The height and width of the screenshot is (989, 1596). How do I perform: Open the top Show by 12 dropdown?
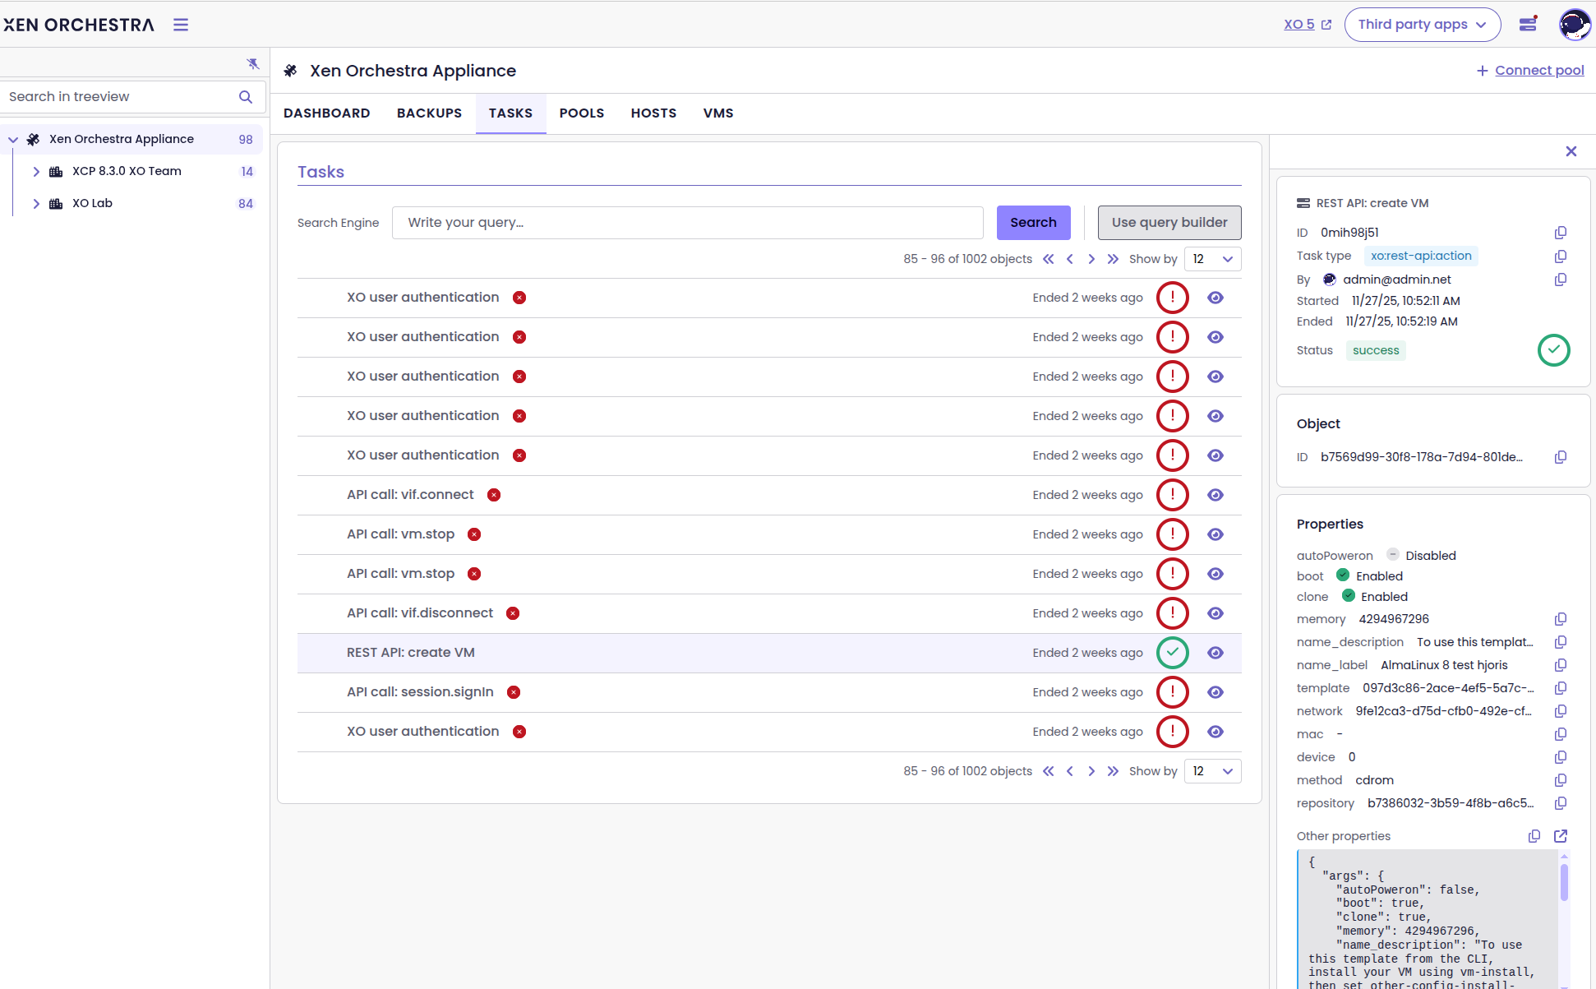[1212, 259]
